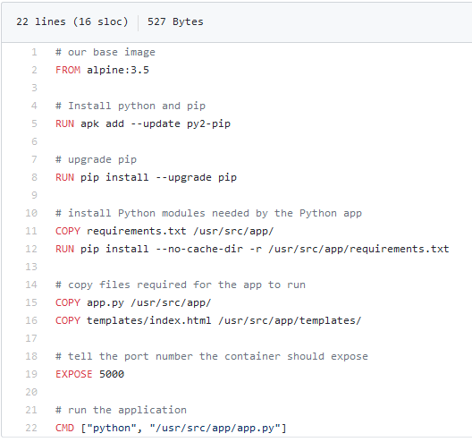This screenshot has width=472, height=442.
Task: Select line number 19 in the gutter
Action: (x=31, y=374)
